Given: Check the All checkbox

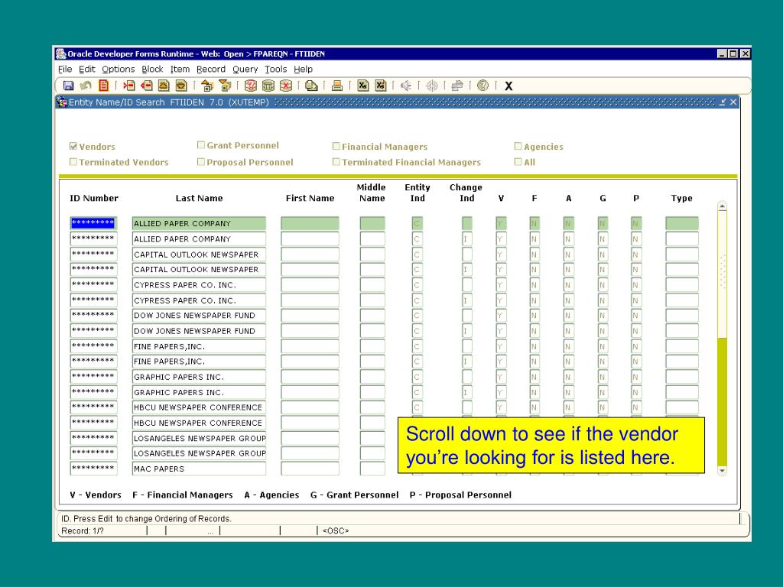Looking at the screenshot, I should [518, 162].
